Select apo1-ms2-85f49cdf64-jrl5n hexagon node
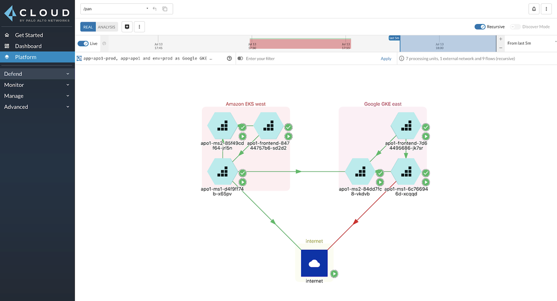 (x=222, y=125)
